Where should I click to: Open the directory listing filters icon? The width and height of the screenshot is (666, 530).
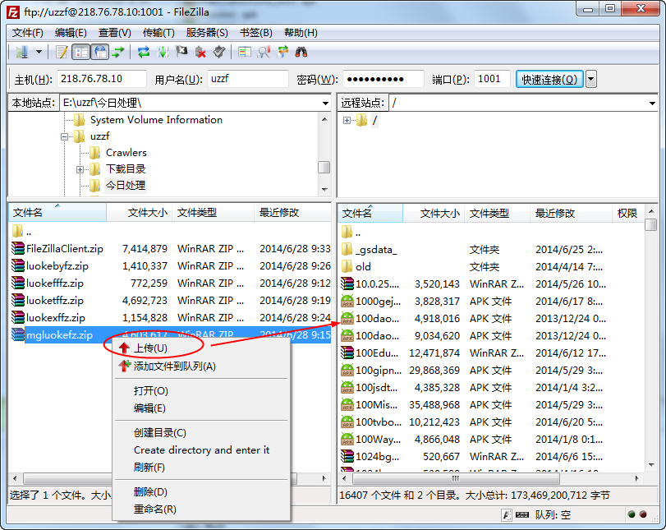245,52
